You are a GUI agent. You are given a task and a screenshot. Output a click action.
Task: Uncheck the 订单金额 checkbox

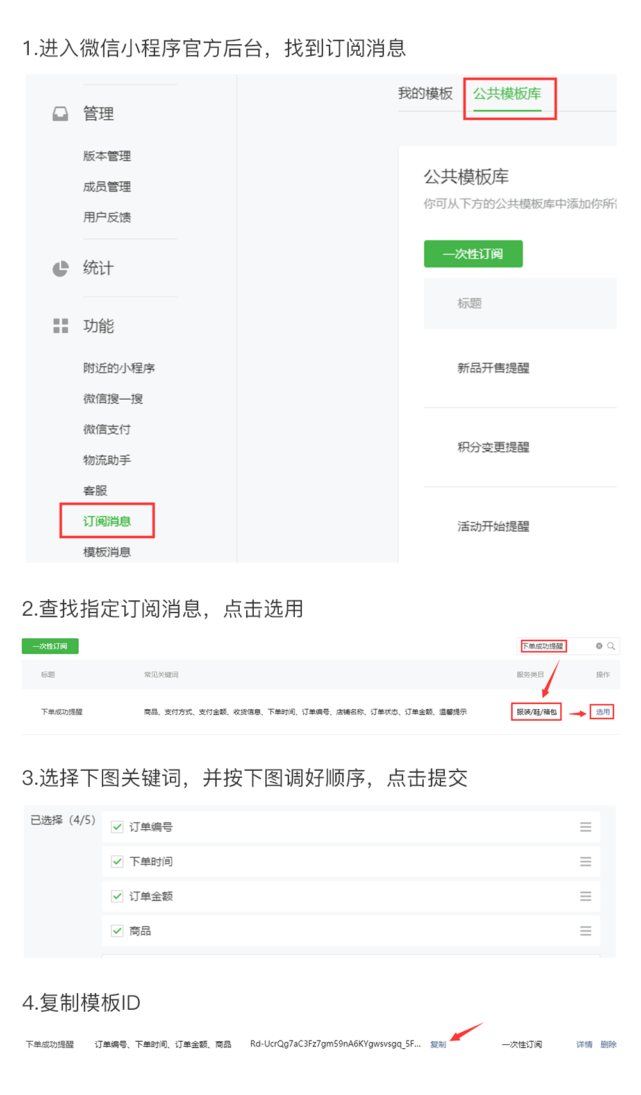click(x=117, y=896)
